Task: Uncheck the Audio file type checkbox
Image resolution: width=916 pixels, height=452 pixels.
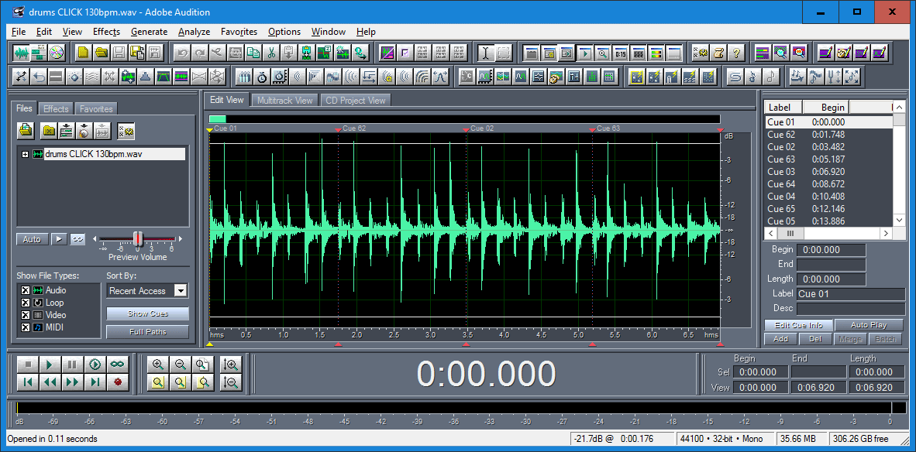Action: [x=25, y=290]
